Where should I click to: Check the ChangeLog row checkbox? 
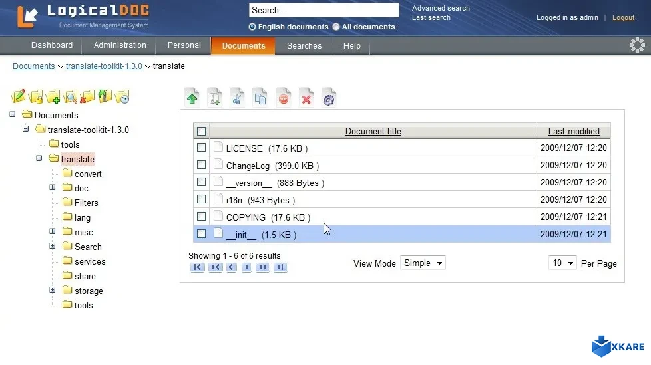click(202, 165)
